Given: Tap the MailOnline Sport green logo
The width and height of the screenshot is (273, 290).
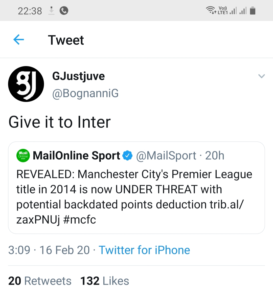Looking at the screenshot, I should coord(23,156).
